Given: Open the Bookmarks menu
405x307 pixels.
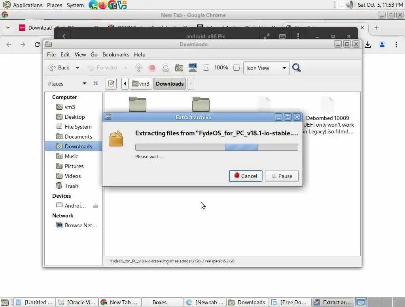Looking at the screenshot, I should [116, 54].
